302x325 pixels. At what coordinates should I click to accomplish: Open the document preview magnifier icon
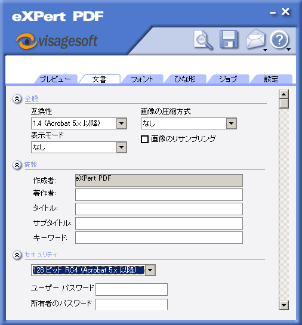203,40
